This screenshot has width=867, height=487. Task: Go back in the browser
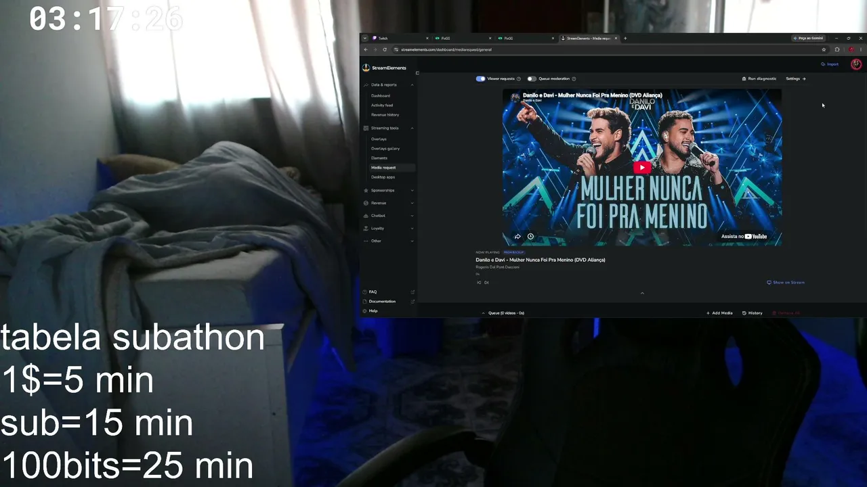366,49
